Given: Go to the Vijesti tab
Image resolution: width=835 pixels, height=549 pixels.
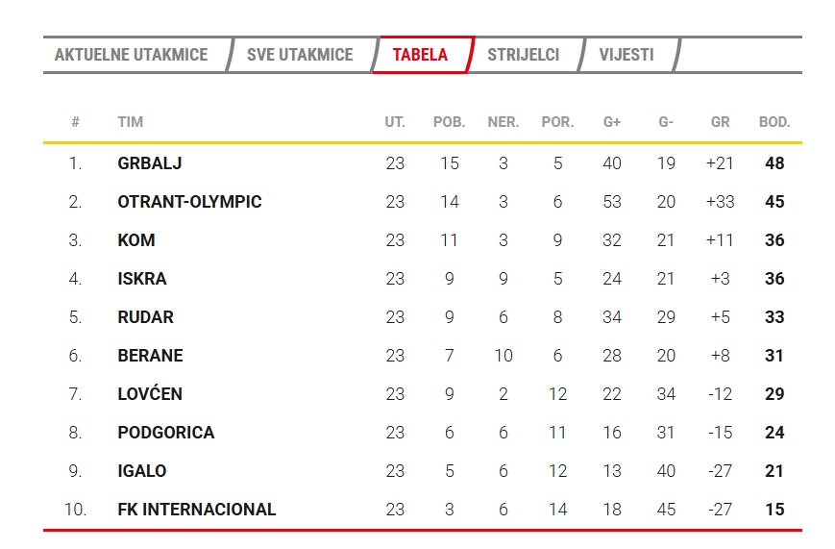Looking at the screenshot, I should tap(626, 55).
